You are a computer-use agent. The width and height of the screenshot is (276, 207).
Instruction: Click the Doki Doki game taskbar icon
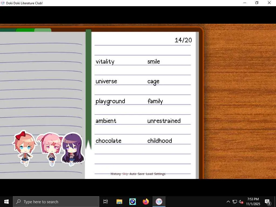point(159,202)
